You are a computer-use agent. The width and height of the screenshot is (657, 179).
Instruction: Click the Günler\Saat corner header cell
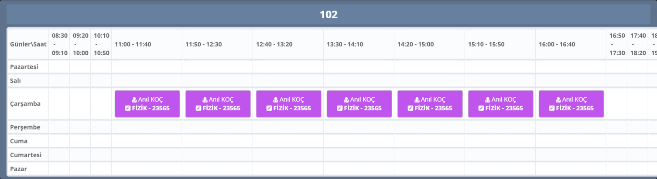(x=28, y=44)
